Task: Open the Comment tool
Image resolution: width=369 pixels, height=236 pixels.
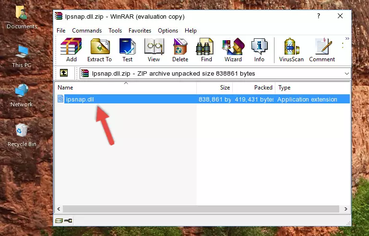Action: coord(322,50)
